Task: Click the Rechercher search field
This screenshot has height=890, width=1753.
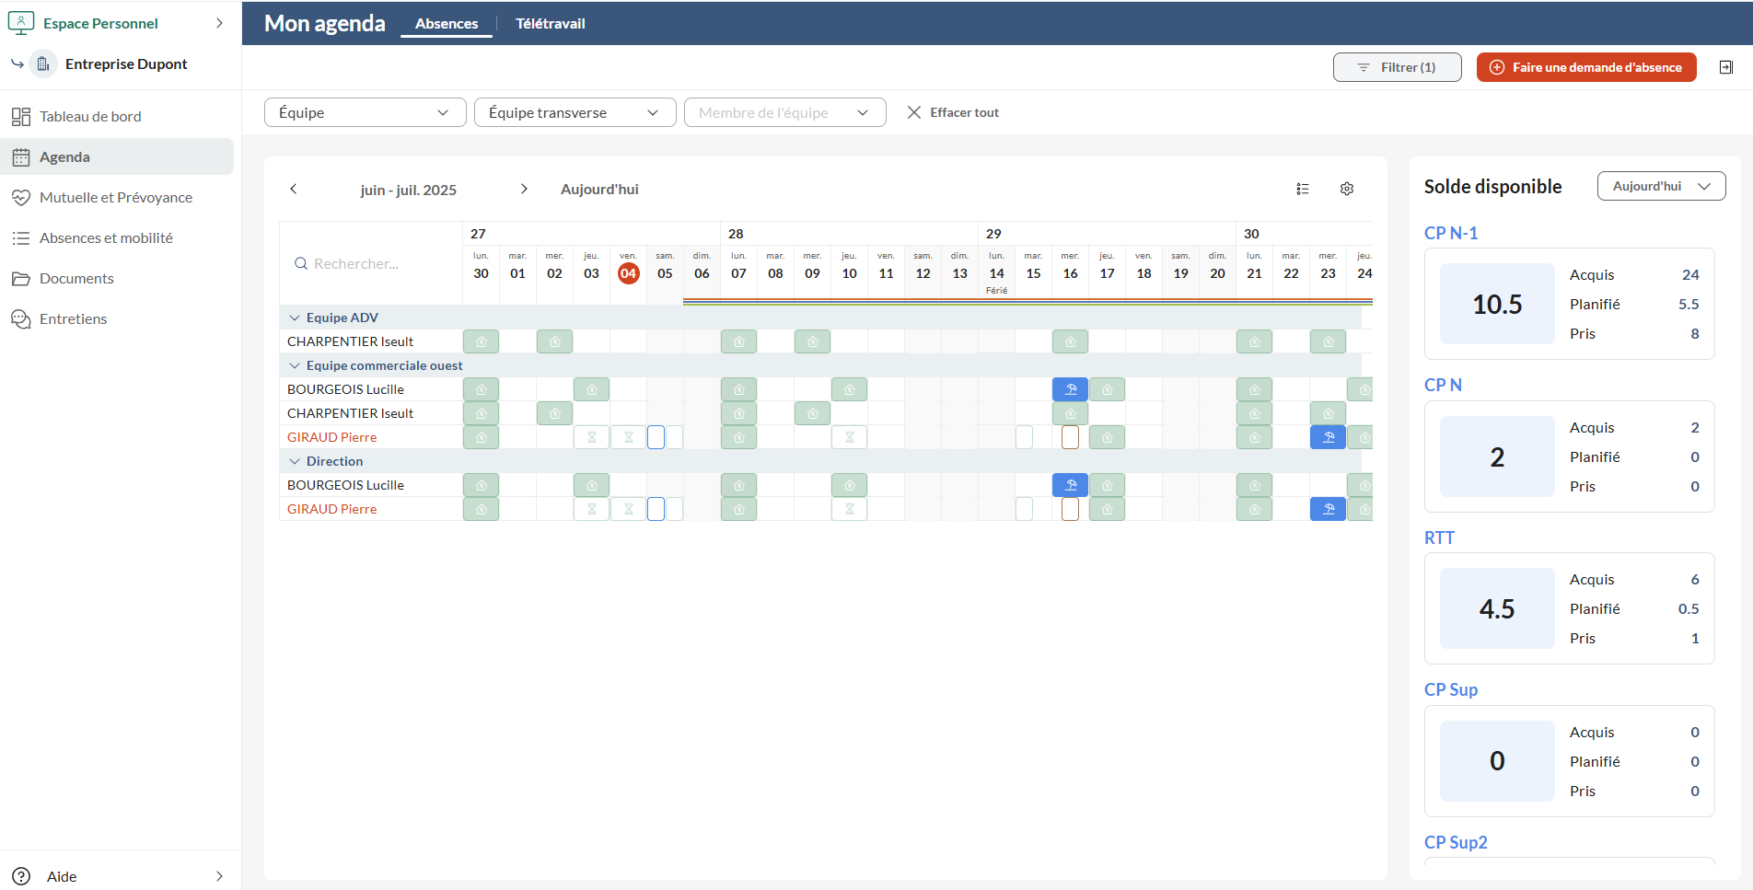Action: pyautogui.click(x=371, y=263)
